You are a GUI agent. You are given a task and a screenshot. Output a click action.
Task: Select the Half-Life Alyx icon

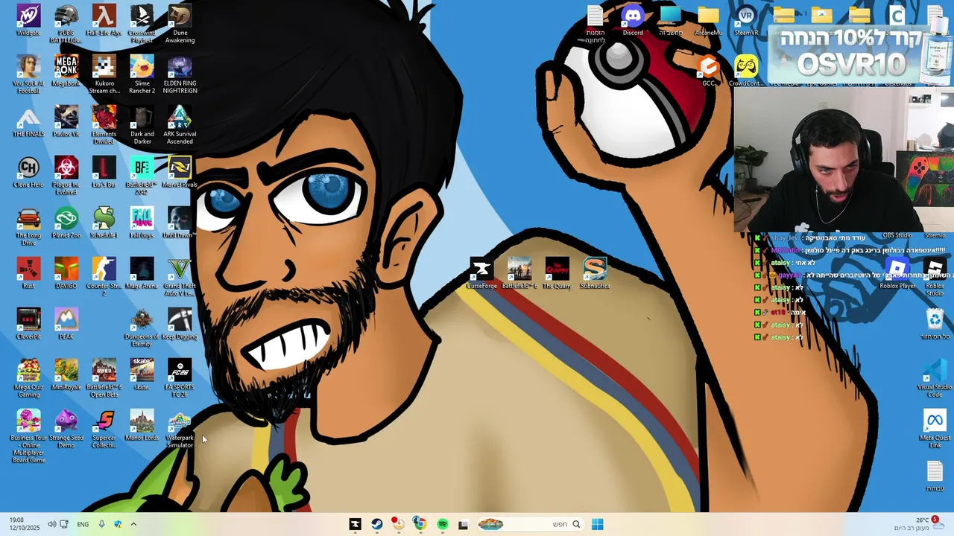[104, 20]
